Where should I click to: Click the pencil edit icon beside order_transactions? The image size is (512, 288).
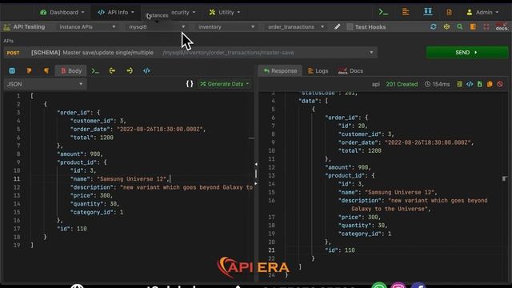[338, 26]
